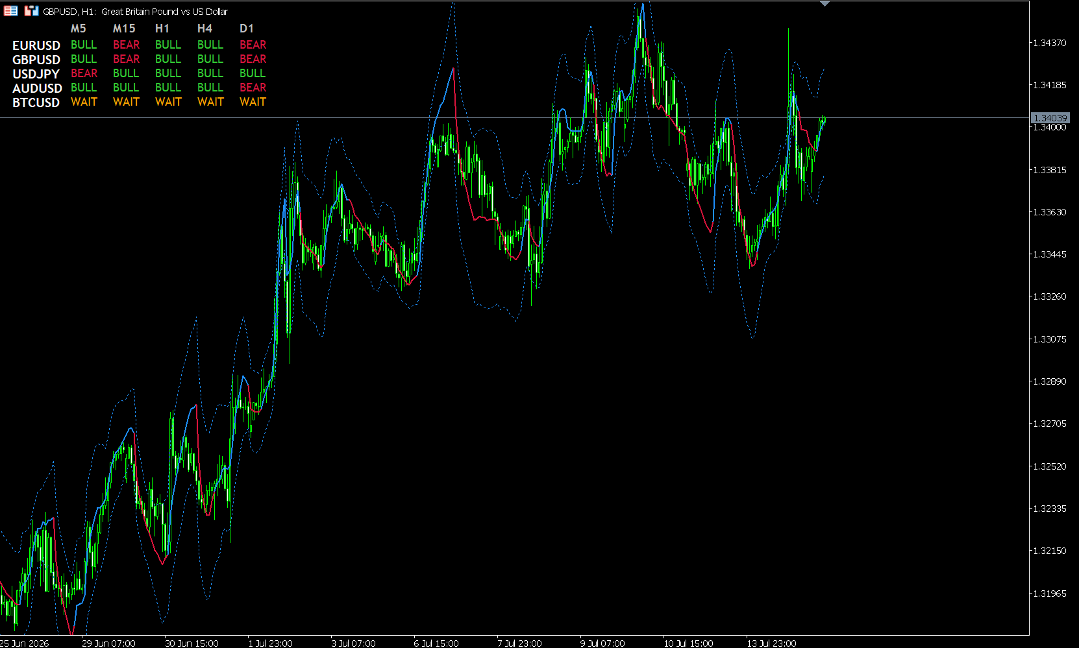The height and width of the screenshot is (648, 1079).
Task: Click BTCUSD's orange WAIT signal under H1
Action: (x=168, y=102)
